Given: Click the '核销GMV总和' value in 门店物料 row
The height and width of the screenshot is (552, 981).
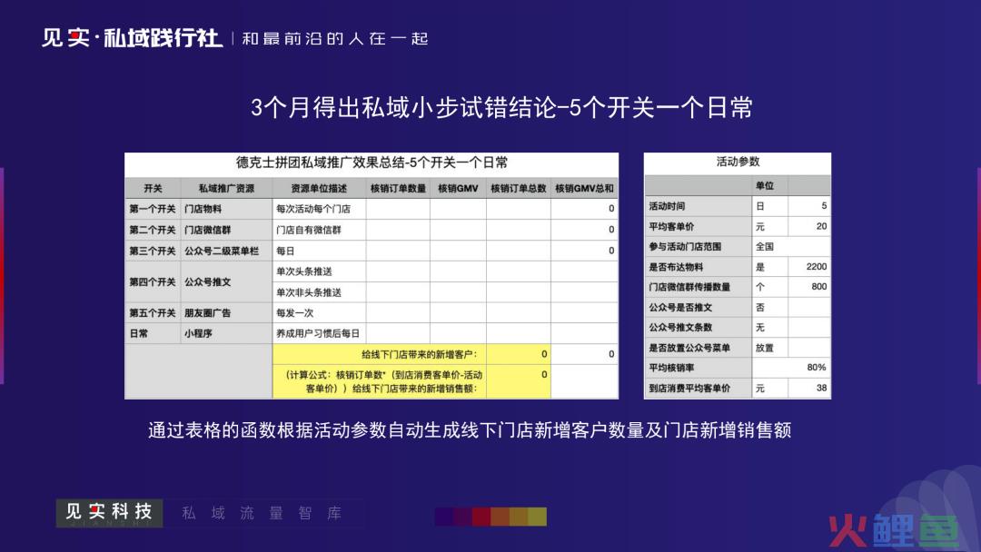Looking at the screenshot, I should pos(584,209).
